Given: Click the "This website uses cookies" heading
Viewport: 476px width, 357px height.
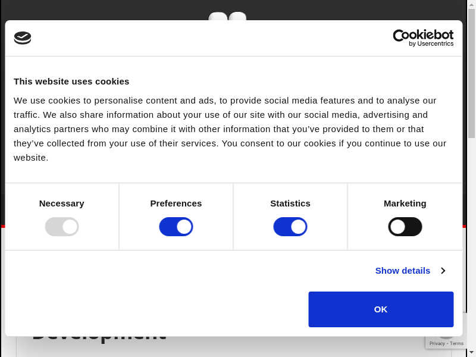Looking at the screenshot, I should coord(71,82).
